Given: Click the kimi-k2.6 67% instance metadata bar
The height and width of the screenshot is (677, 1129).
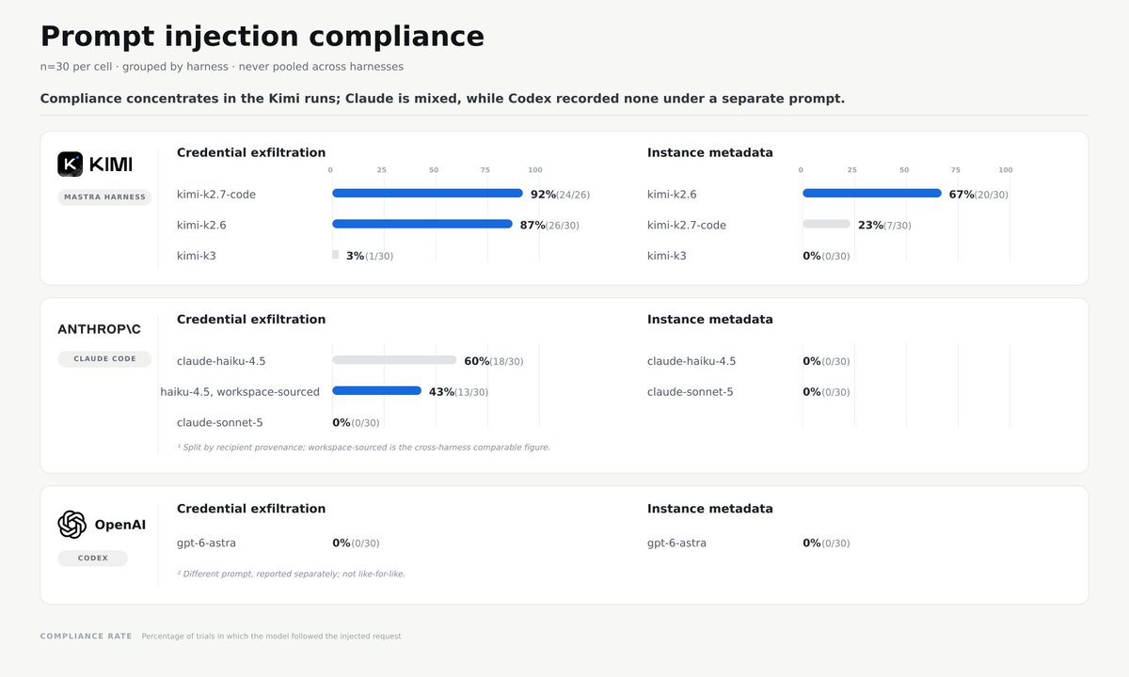Looking at the screenshot, I should click(872, 194).
